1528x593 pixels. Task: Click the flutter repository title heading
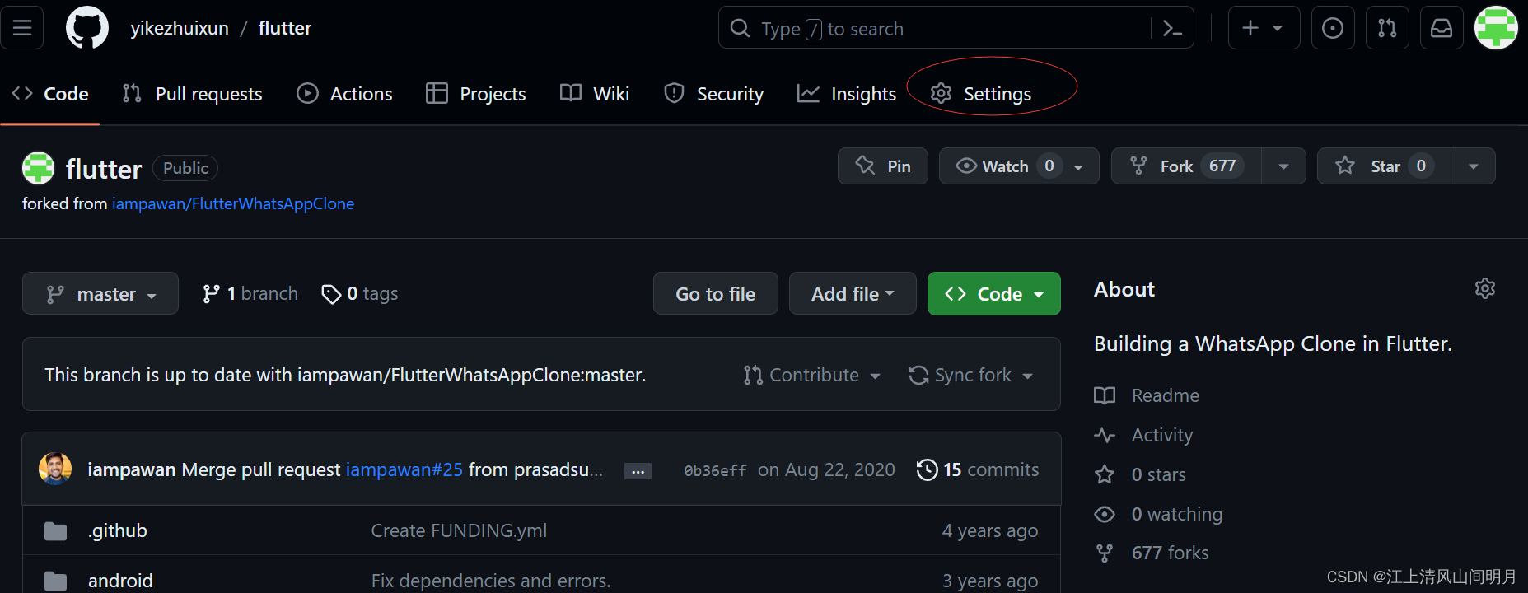click(104, 169)
